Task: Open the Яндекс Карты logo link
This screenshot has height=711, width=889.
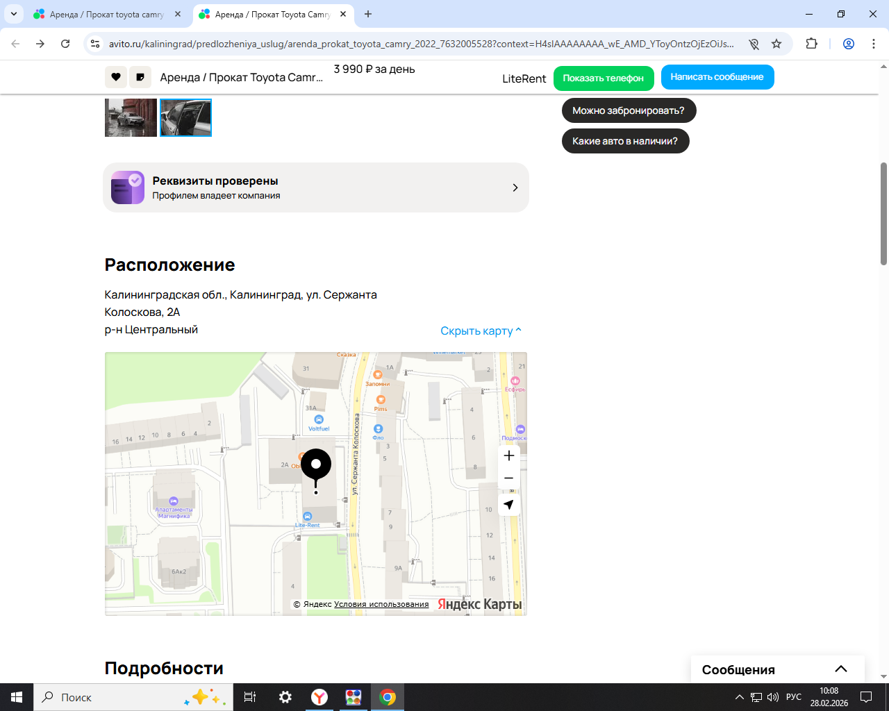Action: click(x=479, y=605)
